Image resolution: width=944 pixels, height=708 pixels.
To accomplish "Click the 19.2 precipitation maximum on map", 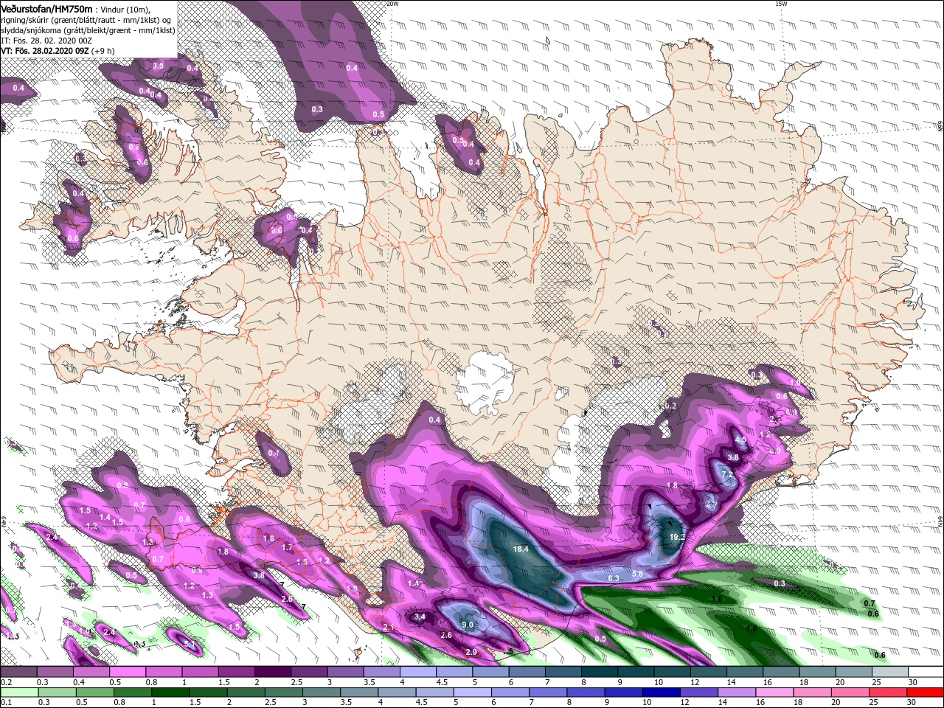I will (677, 537).
